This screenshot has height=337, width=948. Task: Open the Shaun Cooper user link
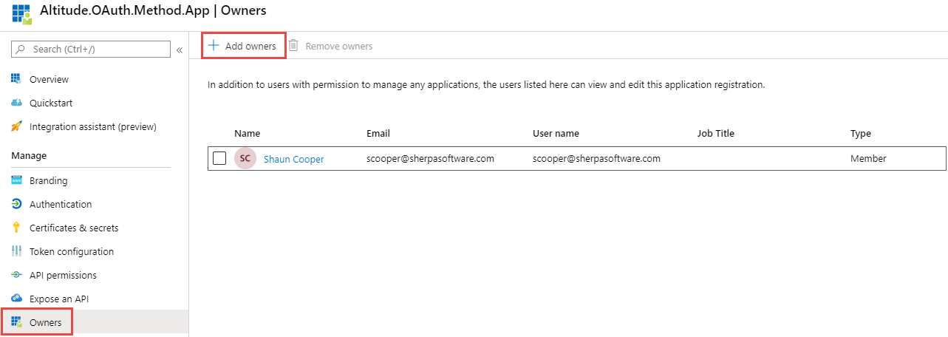293,159
